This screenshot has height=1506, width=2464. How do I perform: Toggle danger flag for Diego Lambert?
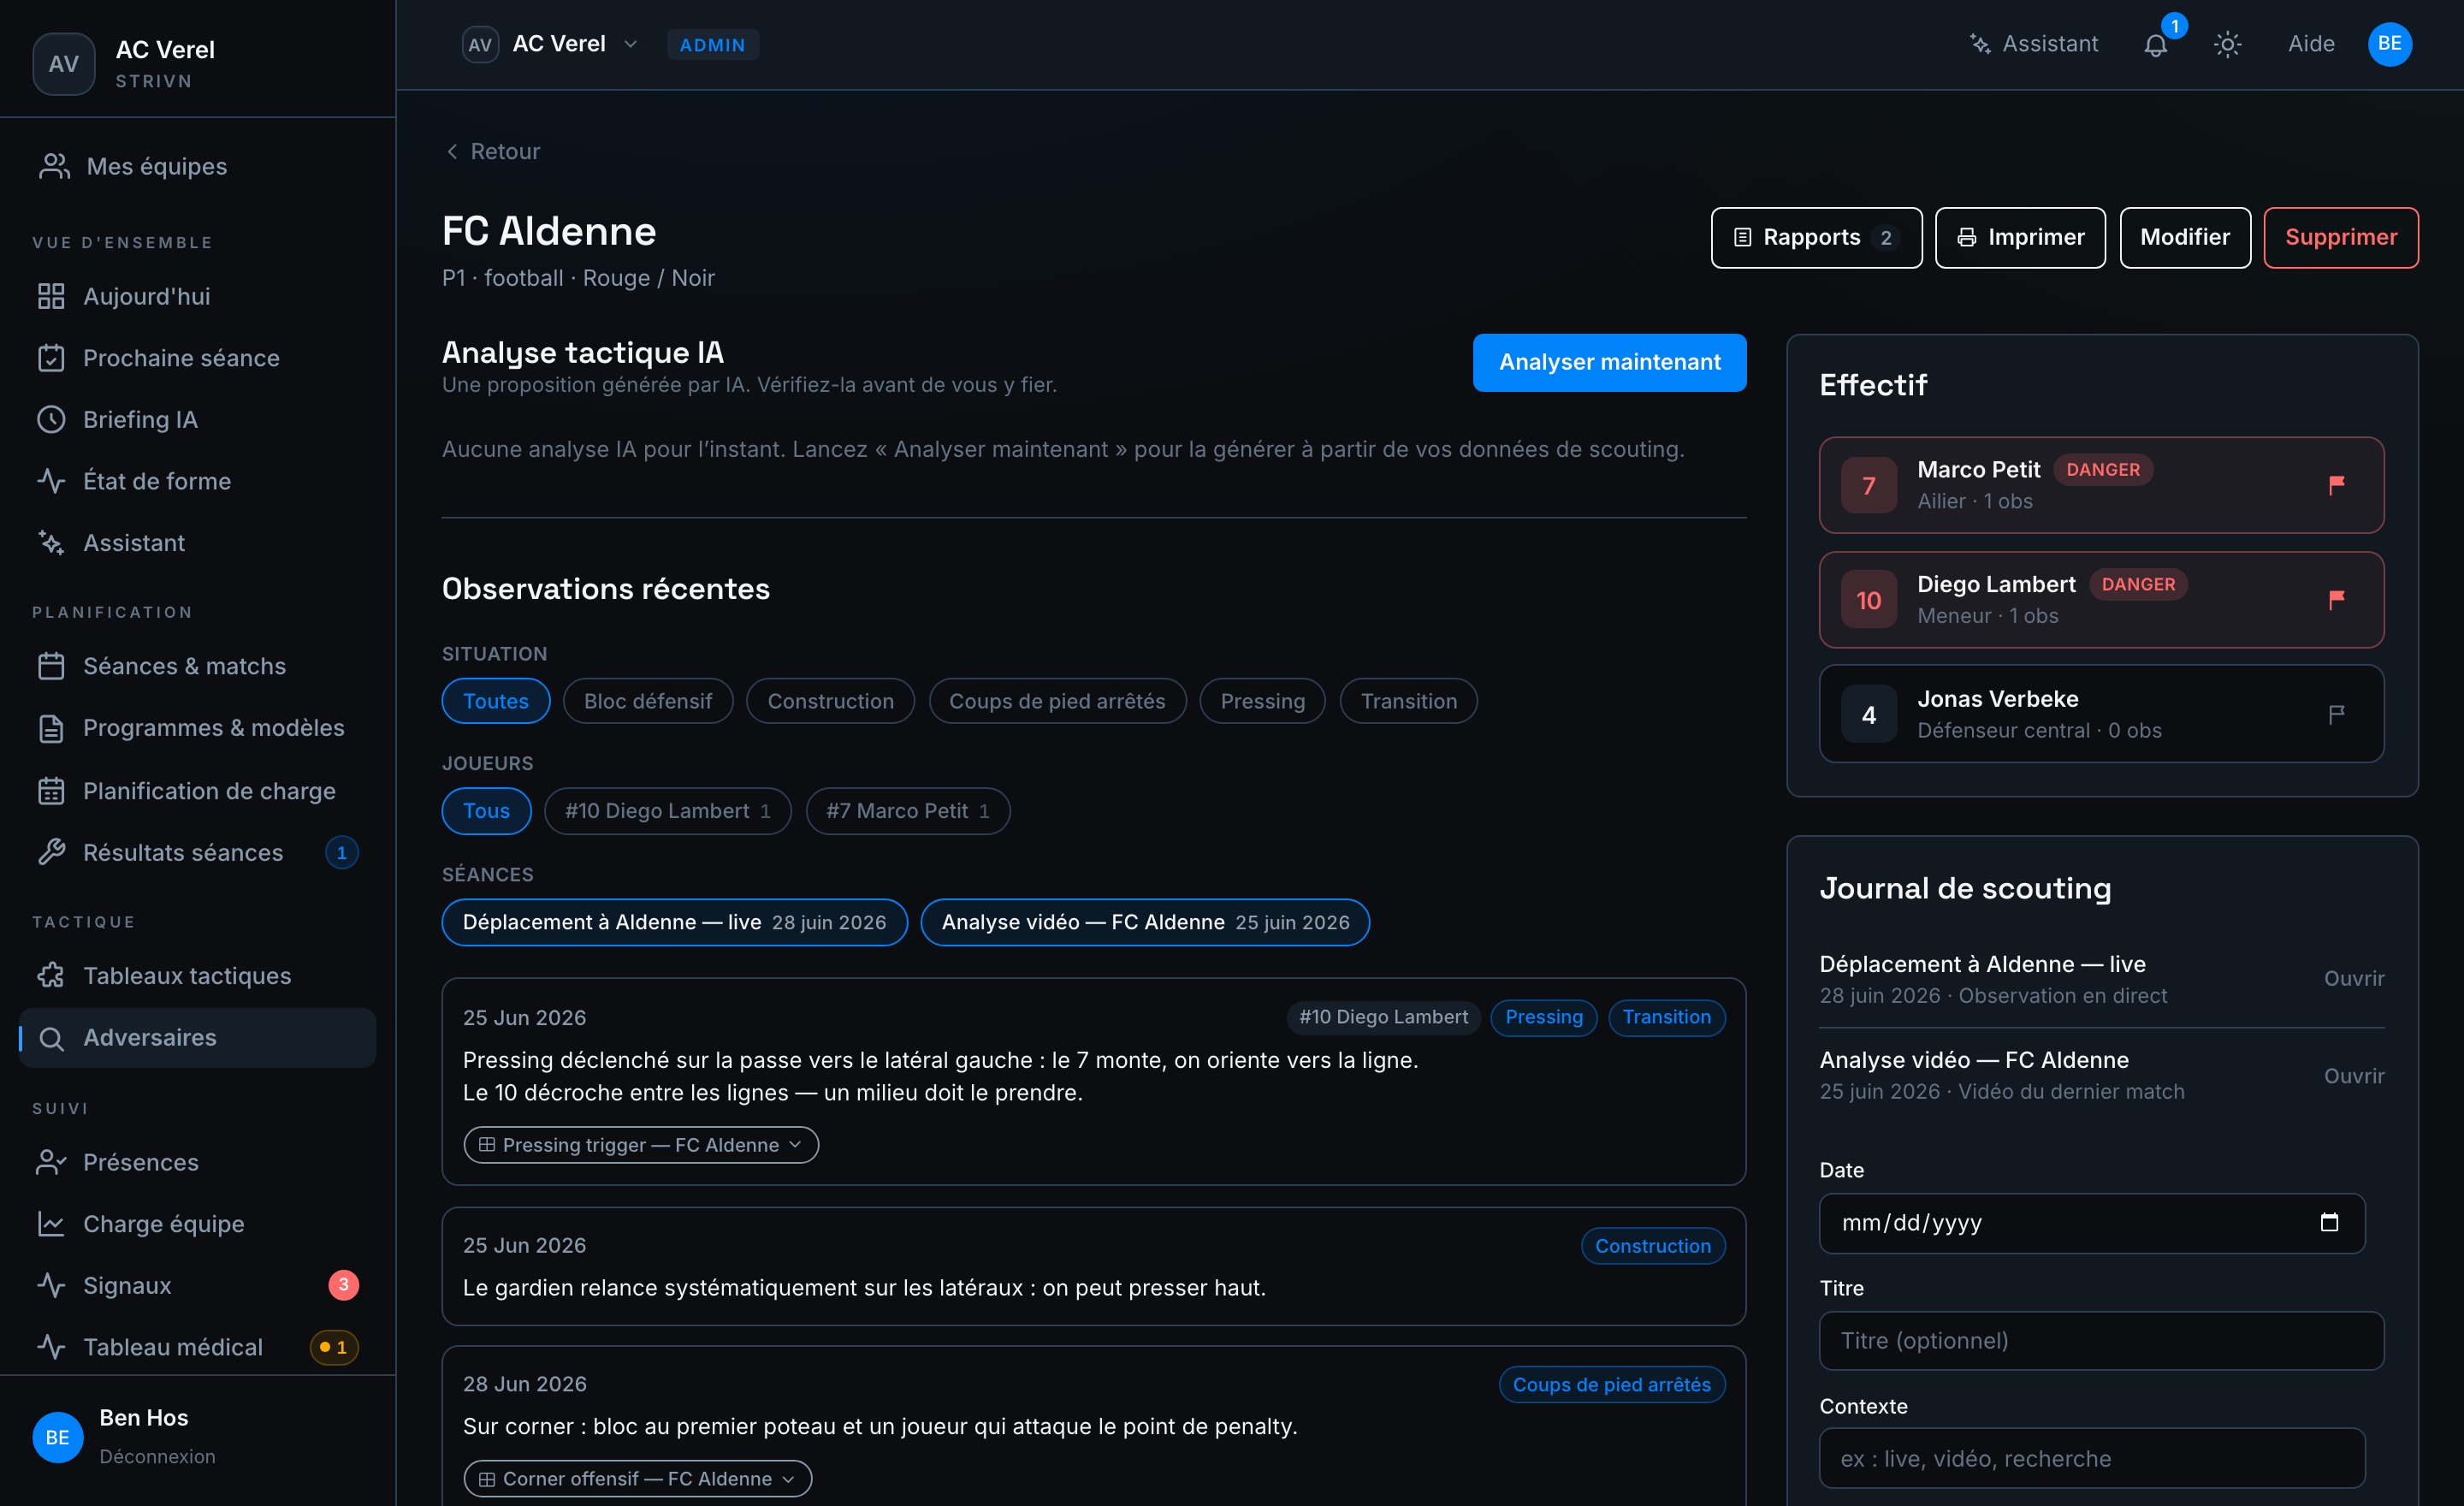pyautogui.click(x=2336, y=600)
